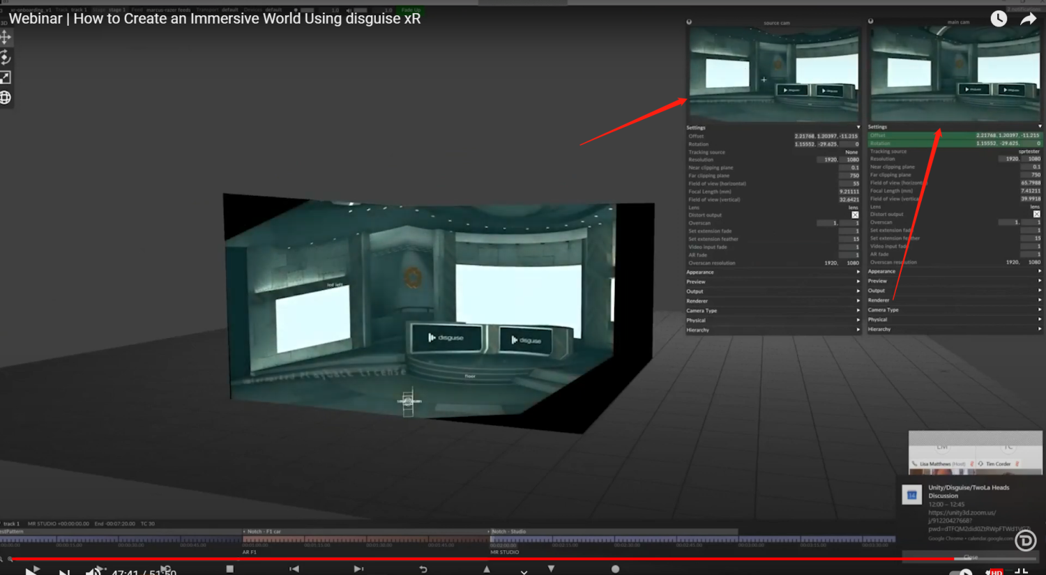Click the globe world-space icon

[5, 98]
